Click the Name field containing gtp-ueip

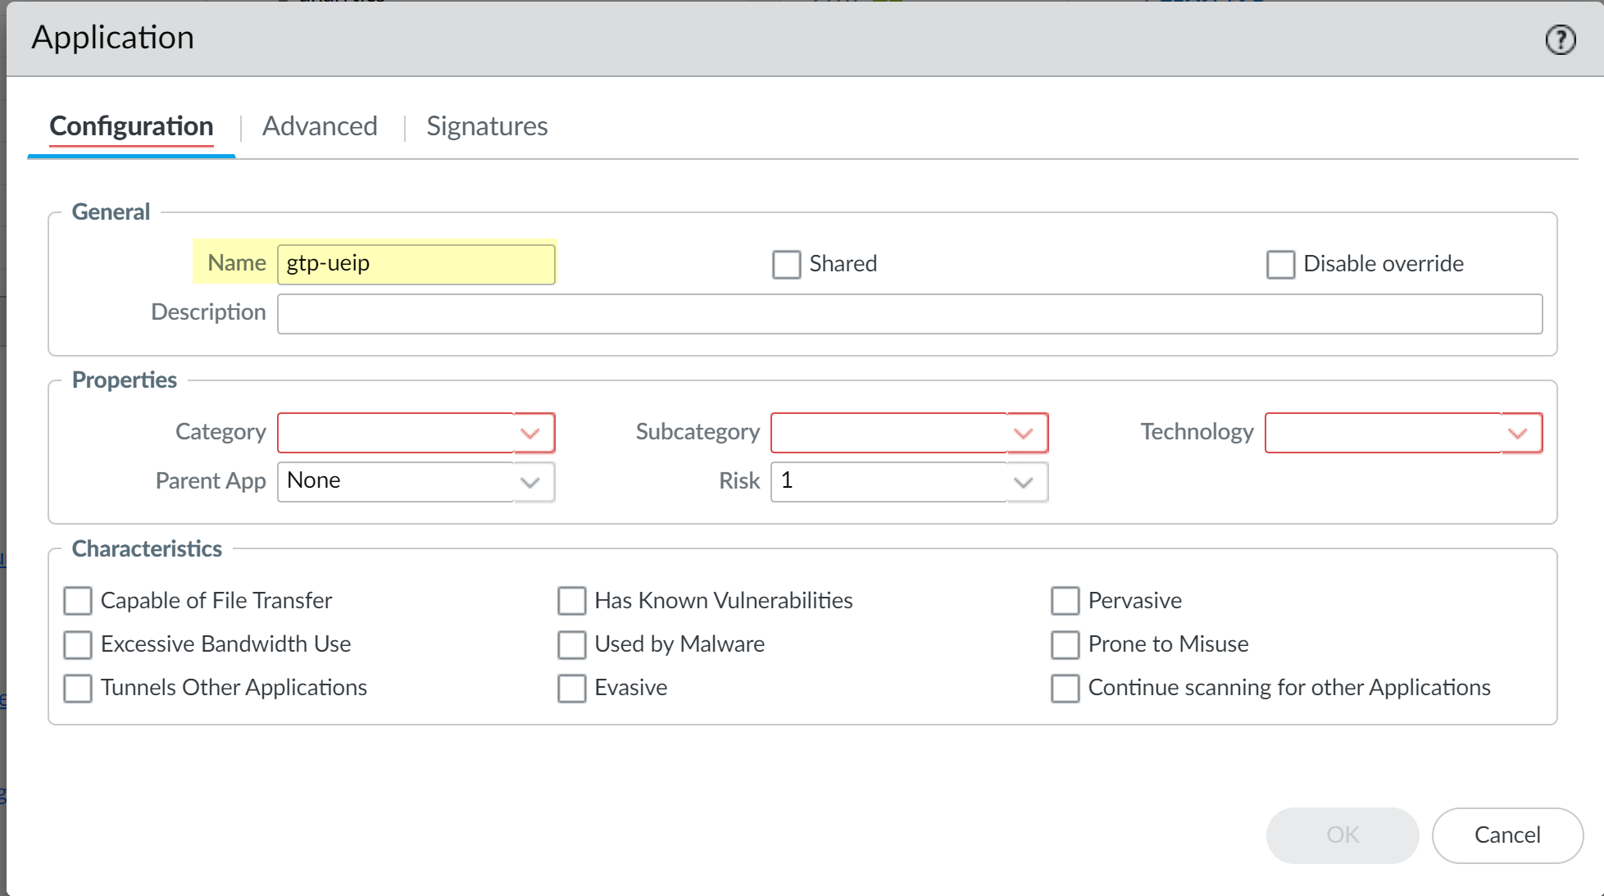click(x=416, y=264)
